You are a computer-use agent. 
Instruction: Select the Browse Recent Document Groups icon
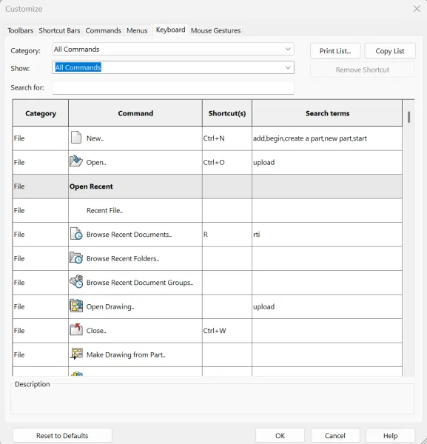[x=76, y=282]
